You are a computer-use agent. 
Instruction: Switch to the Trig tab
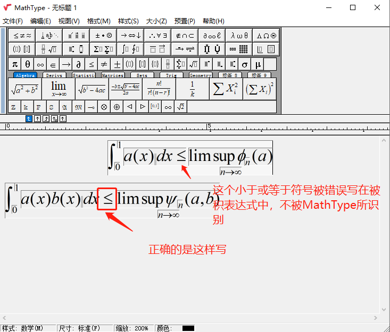coord(171,75)
